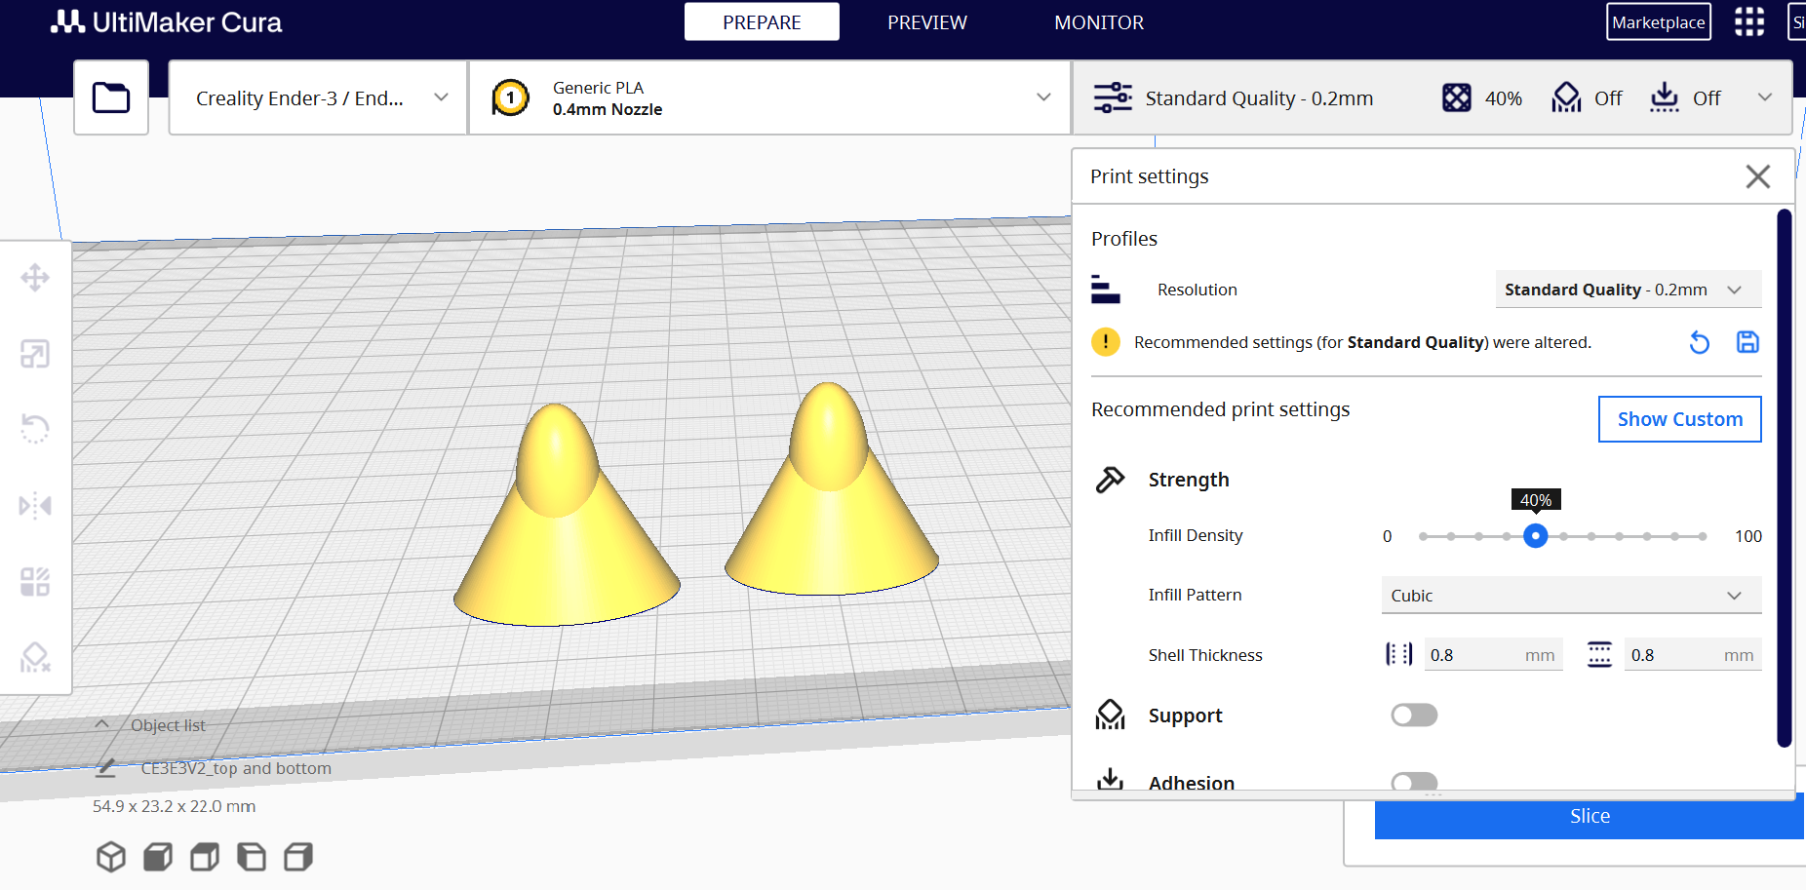Screen dimensions: 1806x890
Task: Click the Recommended print settings heading
Action: (x=1221, y=410)
